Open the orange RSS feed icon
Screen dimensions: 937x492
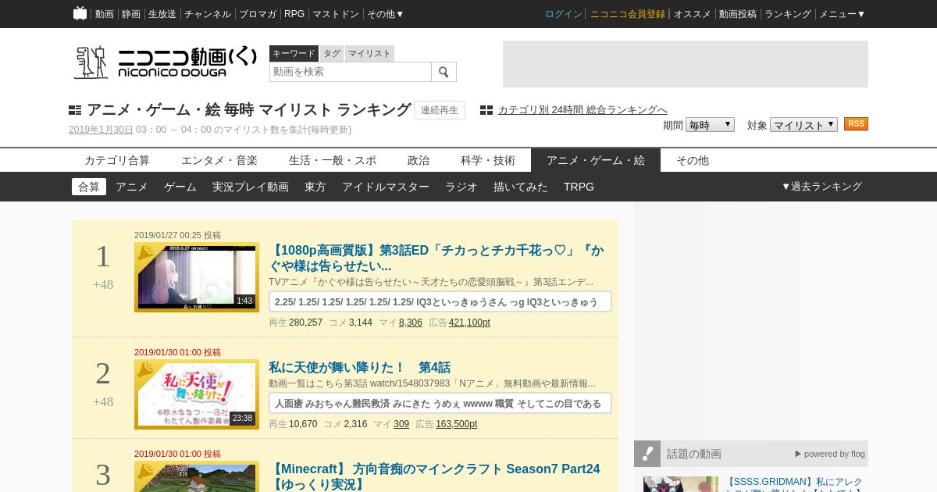tap(856, 124)
